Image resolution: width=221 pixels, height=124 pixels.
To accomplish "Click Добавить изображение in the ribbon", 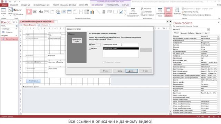I will coord(133,12).
